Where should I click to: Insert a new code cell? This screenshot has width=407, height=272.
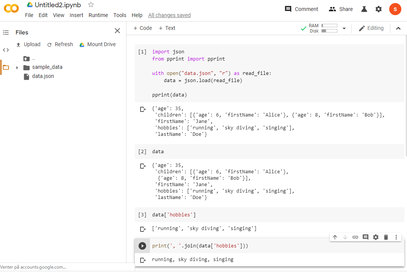click(142, 28)
